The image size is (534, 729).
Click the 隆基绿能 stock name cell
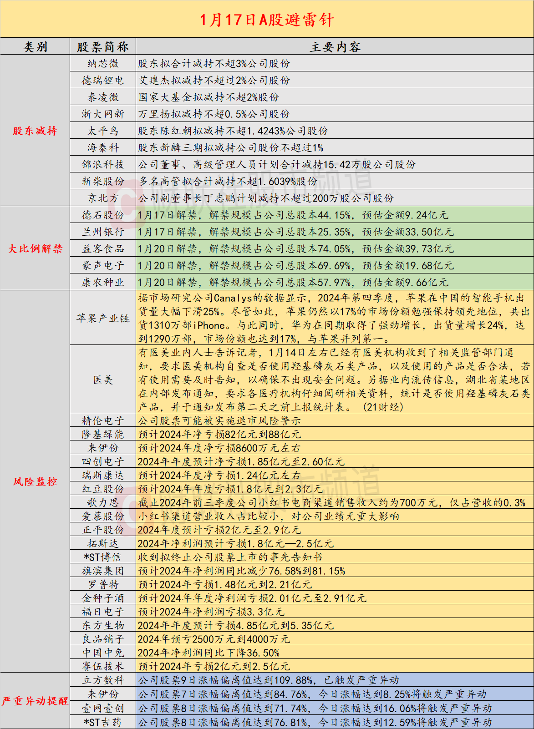pos(103,434)
